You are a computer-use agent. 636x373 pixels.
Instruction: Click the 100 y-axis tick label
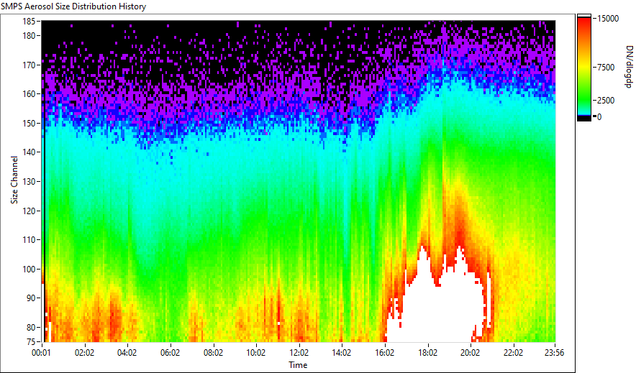coord(29,269)
